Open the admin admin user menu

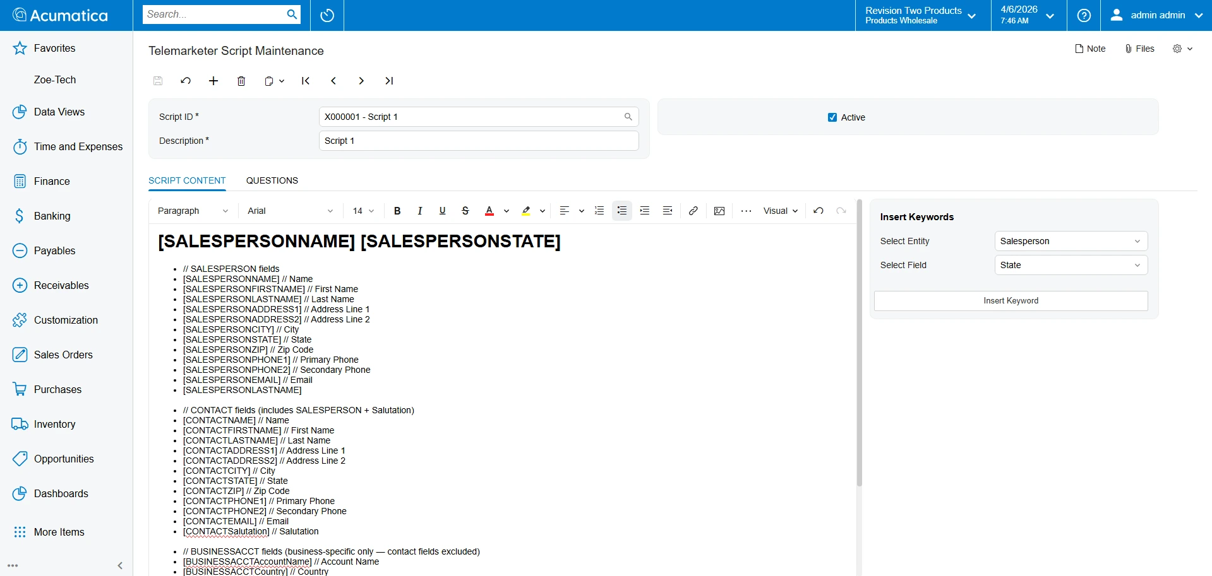(x=1157, y=15)
